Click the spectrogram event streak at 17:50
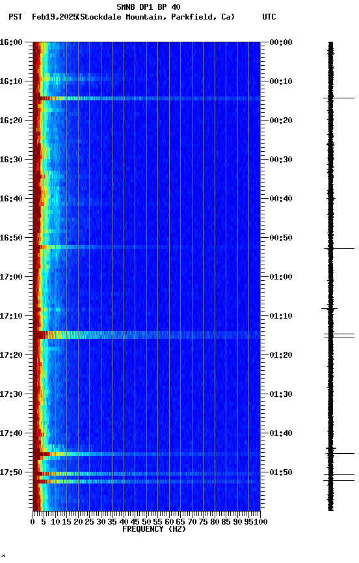Image resolution: width=359 pixels, height=563 pixels. click(x=146, y=474)
